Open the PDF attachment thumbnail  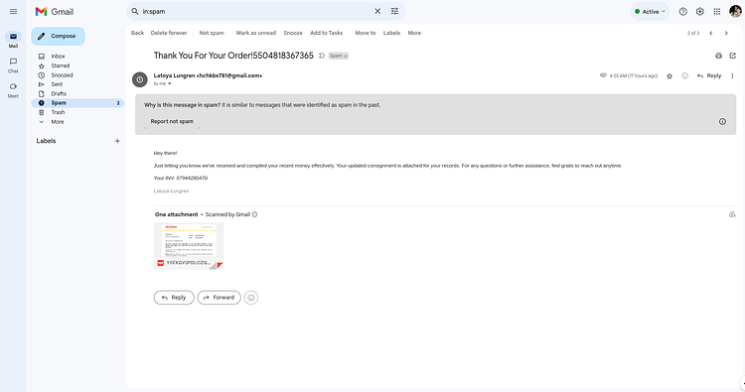pyautogui.click(x=189, y=246)
